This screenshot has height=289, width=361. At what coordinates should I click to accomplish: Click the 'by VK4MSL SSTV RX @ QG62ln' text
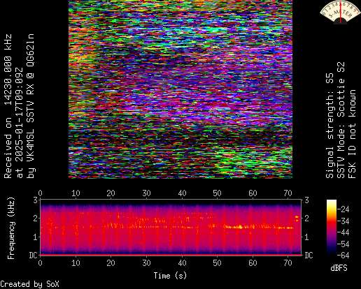31,106
